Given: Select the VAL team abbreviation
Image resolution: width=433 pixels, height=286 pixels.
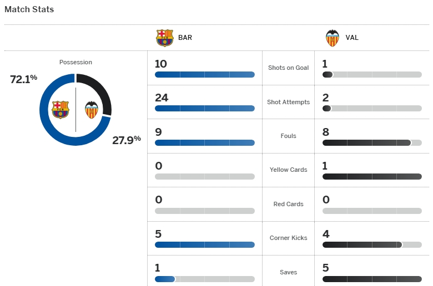Looking at the screenshot, I should [352, 38].
